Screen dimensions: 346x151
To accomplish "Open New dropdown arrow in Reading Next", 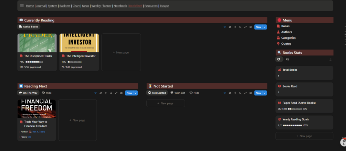I will tap(136, 93).
